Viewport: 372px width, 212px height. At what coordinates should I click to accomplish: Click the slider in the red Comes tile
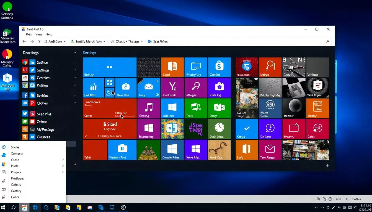(x=125, y=116)
